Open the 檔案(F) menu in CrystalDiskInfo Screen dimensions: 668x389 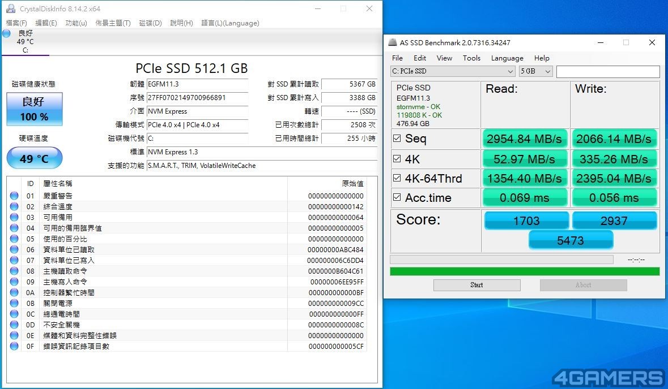pyautogui.click(x=16, y=23)
